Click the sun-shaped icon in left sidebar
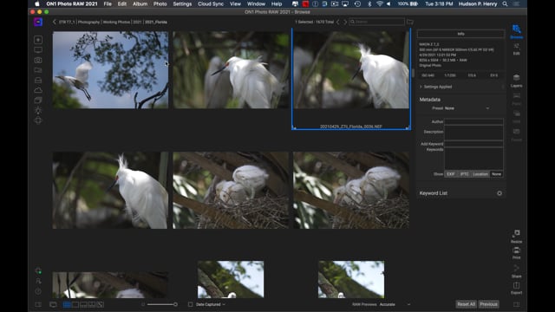Image resolution: width=555 pixels, height=312 pixels. click(x=38, y=110)
